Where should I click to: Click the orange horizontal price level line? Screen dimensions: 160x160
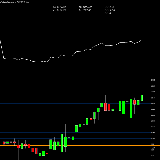click(x=80, y=146)
